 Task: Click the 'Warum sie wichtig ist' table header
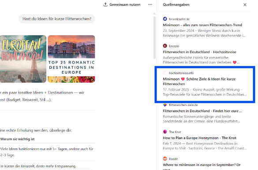point(18,139)
